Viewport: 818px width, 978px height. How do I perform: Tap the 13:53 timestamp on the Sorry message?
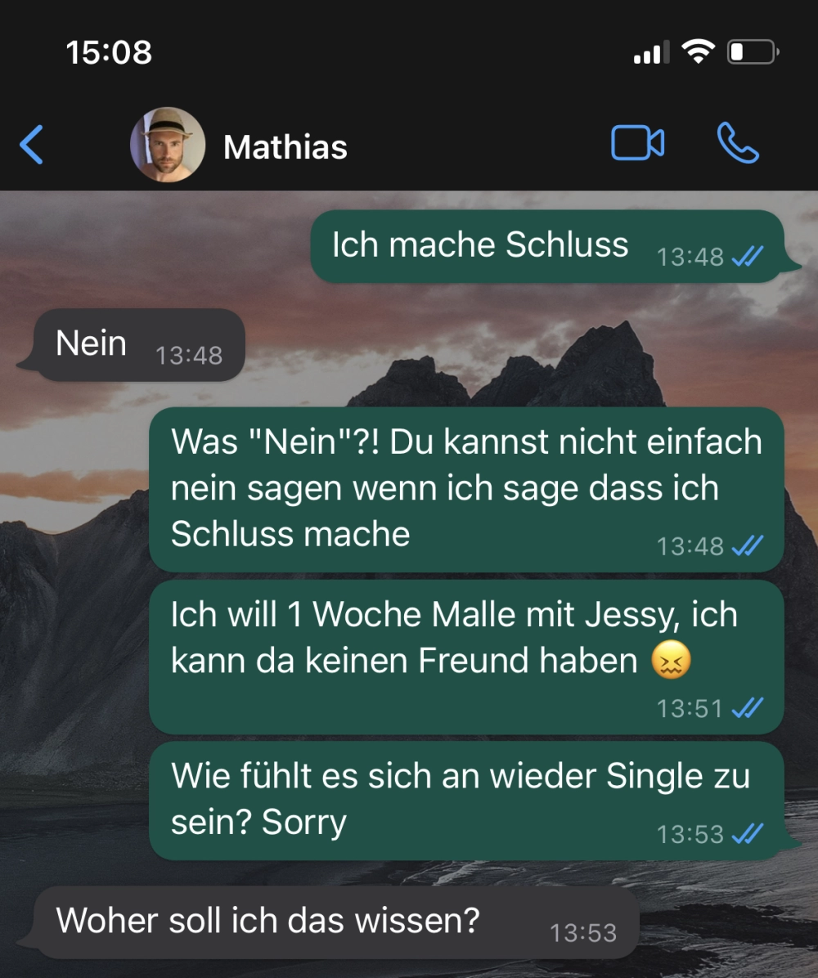tap(690, 834)
